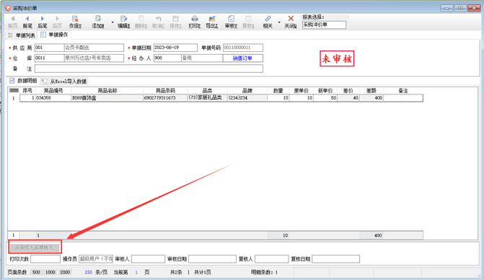484x280 pixels.
Task: Close the form with the 关闭 icon
Action: 291,22
